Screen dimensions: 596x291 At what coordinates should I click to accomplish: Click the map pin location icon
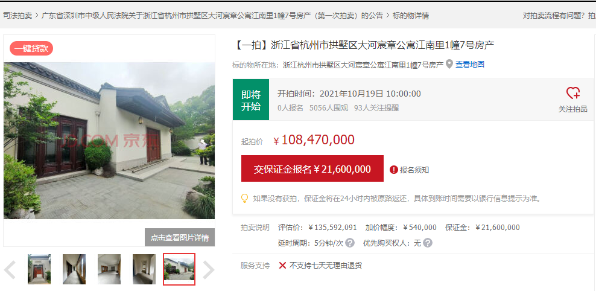click(449, 64)
